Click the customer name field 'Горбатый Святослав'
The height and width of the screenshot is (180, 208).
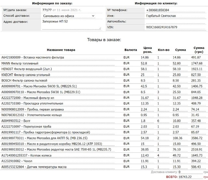tap(175, 16)
